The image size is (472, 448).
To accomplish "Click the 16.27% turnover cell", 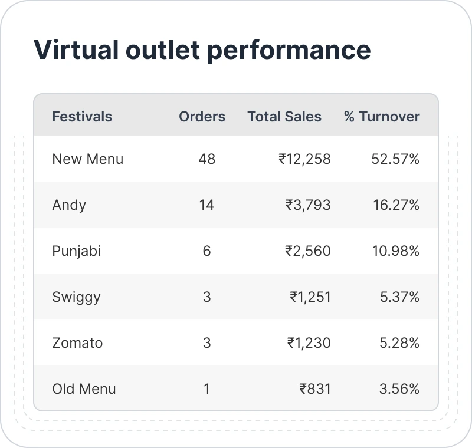I will click(x=396, y=205).
